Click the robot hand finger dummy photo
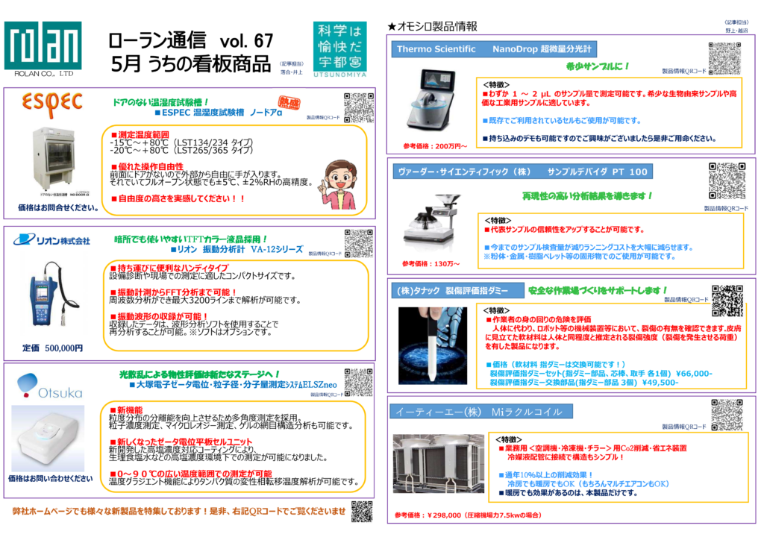764x540 pixels. coord(432,346)
